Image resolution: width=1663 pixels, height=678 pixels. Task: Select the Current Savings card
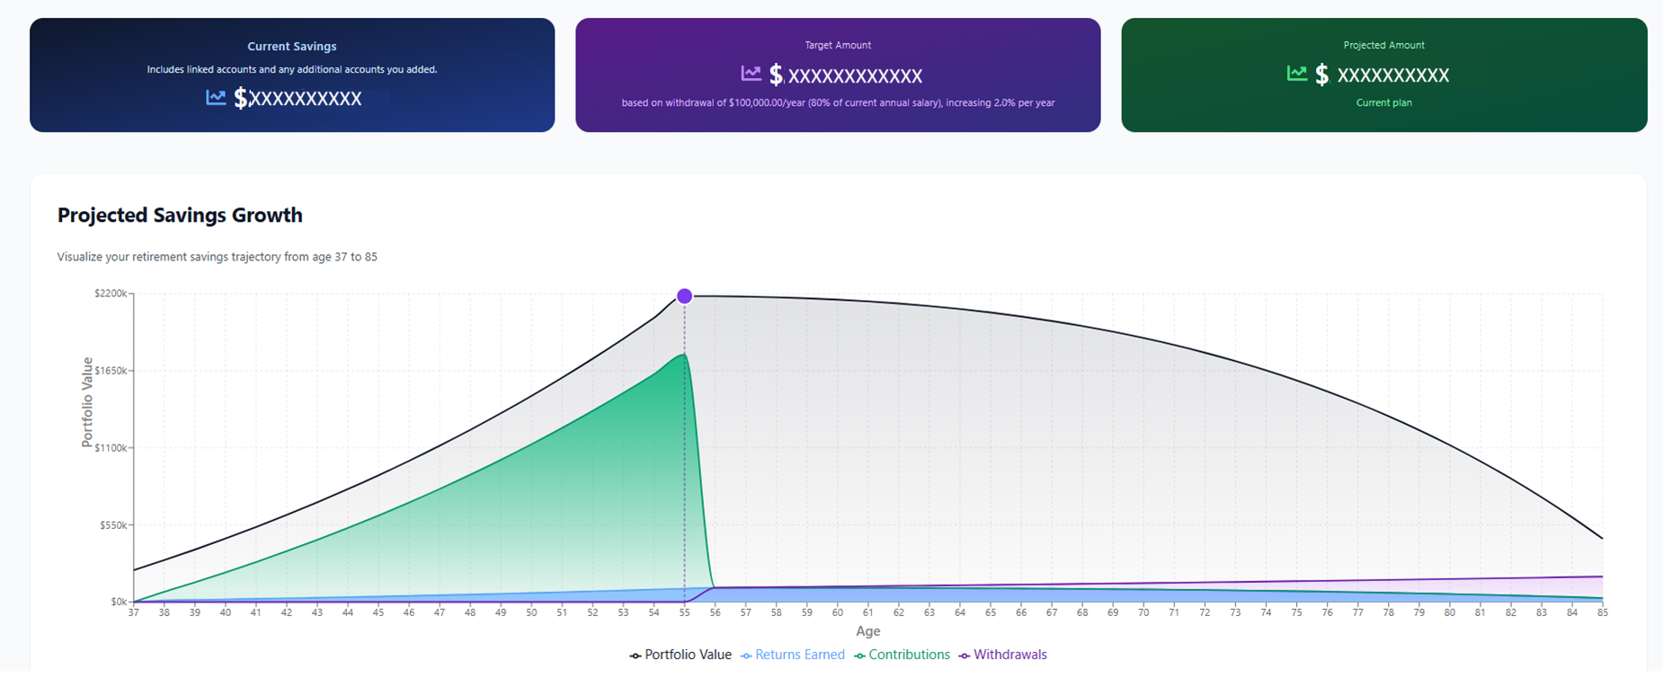(292, 75)
